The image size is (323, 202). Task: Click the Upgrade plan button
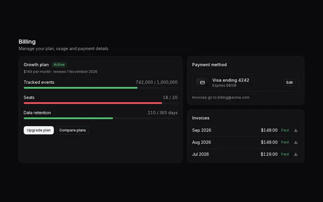click(38, 130)
